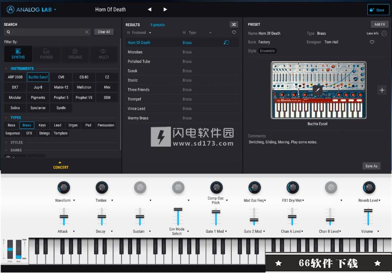Image resolution: width=392 pixels, height=273 pixels.
Task: Open the Store
Action: click(378, 10)
